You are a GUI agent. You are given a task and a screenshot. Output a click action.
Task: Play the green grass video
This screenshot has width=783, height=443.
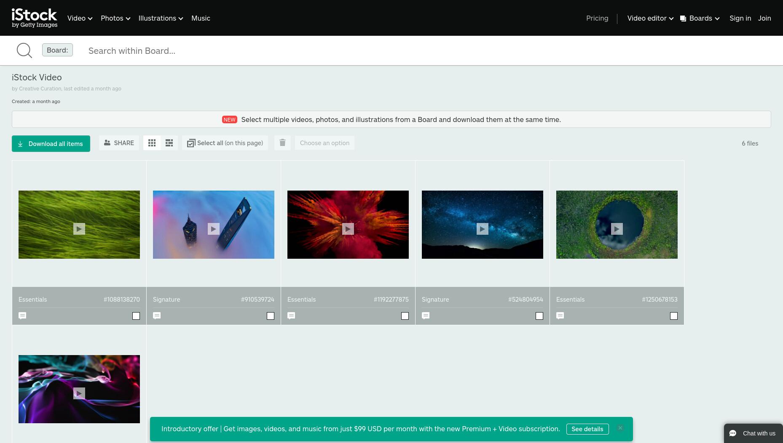79,229
